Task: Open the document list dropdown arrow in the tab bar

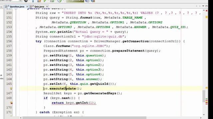Action: [203, 6]
